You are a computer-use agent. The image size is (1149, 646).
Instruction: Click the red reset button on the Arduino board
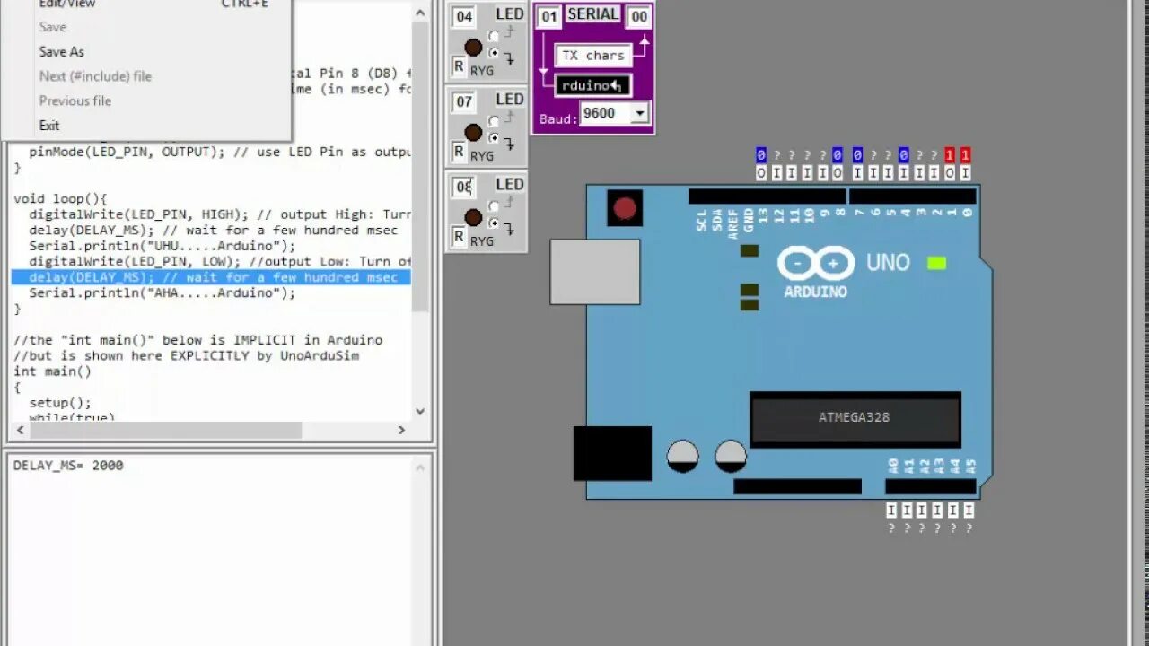coord(625,208)
